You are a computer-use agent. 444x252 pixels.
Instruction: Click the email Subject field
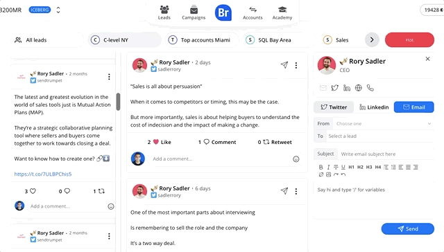[x=386, y=154]
